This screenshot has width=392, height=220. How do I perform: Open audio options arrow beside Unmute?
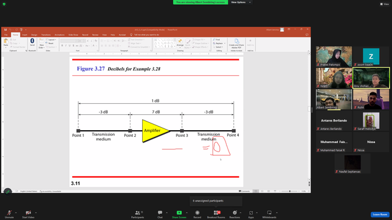tap(16, 213)
